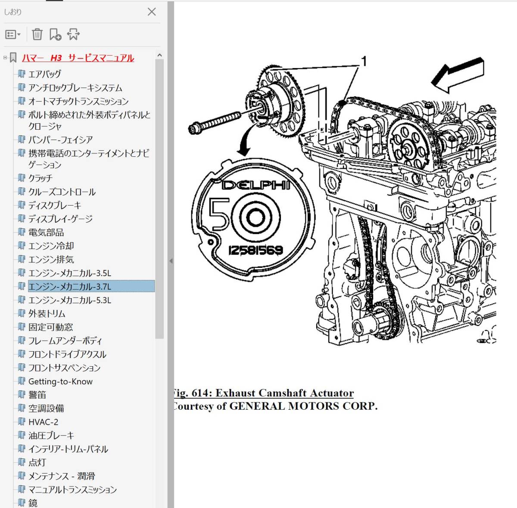This screenshot has width=517, height=508.
Task: Jump to HVAC-2 bookmark
Action: tap(43, 422)
